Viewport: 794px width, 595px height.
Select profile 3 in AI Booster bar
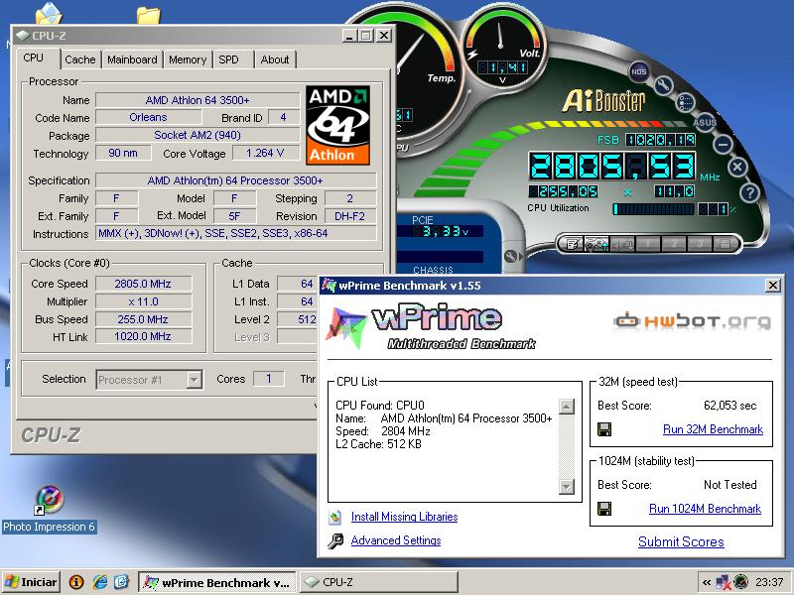click(700, 244)
